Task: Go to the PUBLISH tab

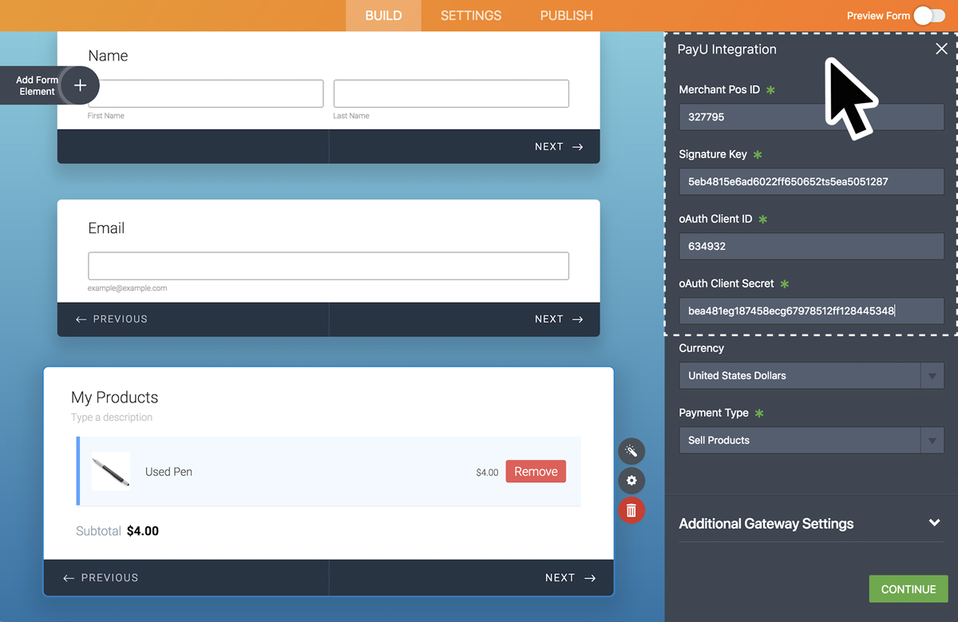Action: pos(566,15)
